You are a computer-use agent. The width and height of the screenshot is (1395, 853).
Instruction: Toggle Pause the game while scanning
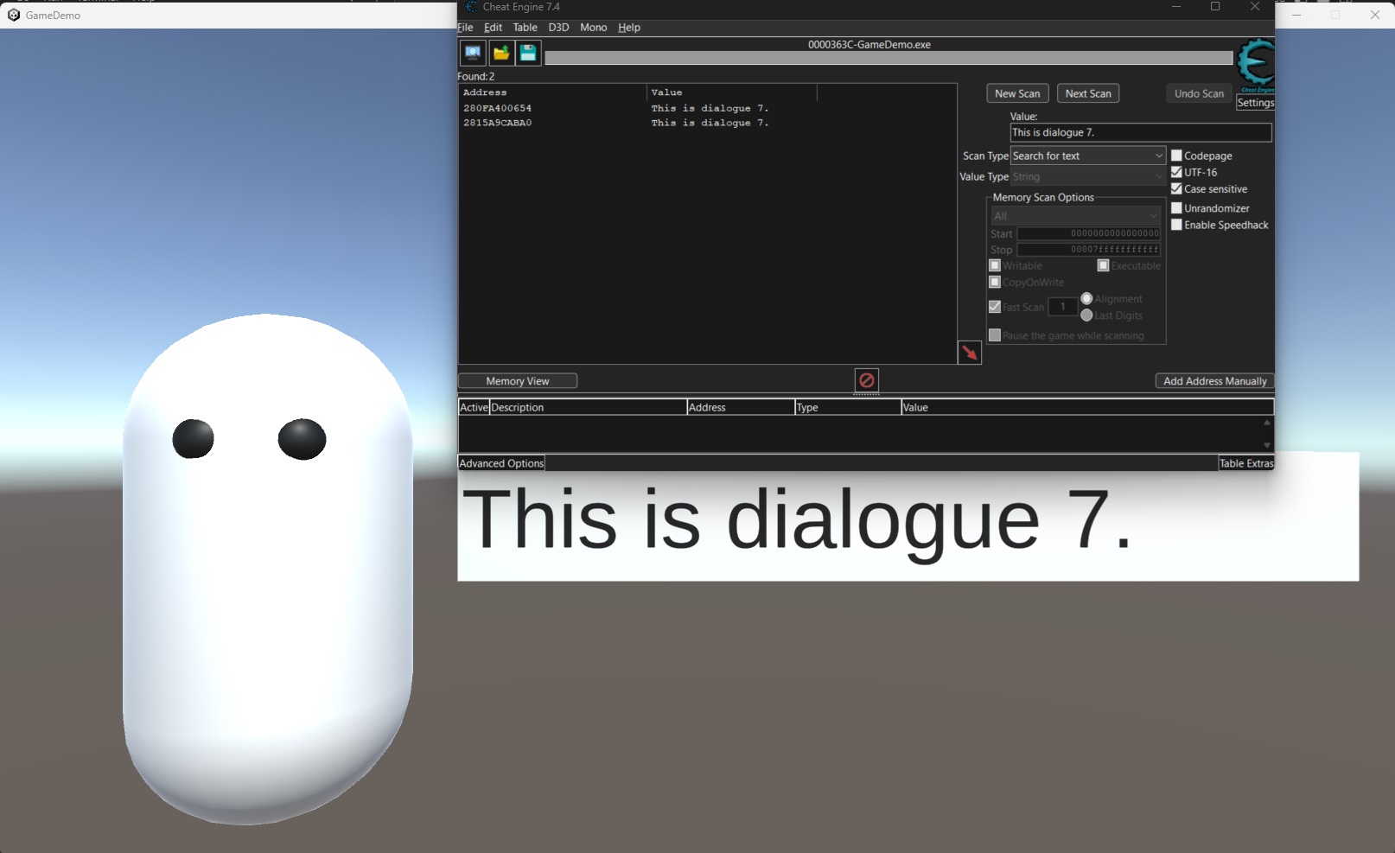[995, 335]
